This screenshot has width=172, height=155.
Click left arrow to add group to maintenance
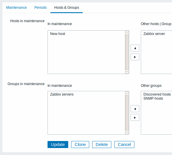tap(135, 109)
